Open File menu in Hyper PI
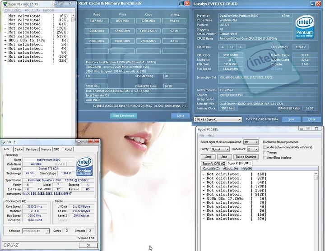 202,136
